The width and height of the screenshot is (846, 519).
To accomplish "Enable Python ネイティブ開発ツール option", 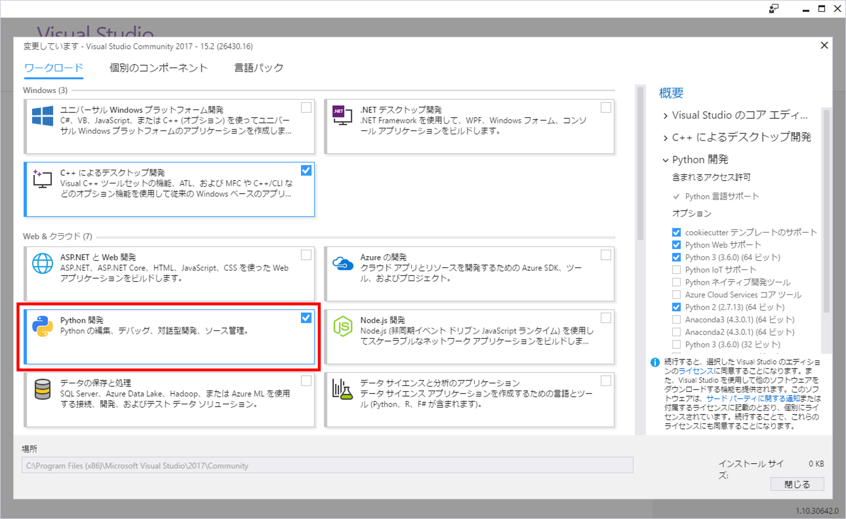I will pos(676,282).
